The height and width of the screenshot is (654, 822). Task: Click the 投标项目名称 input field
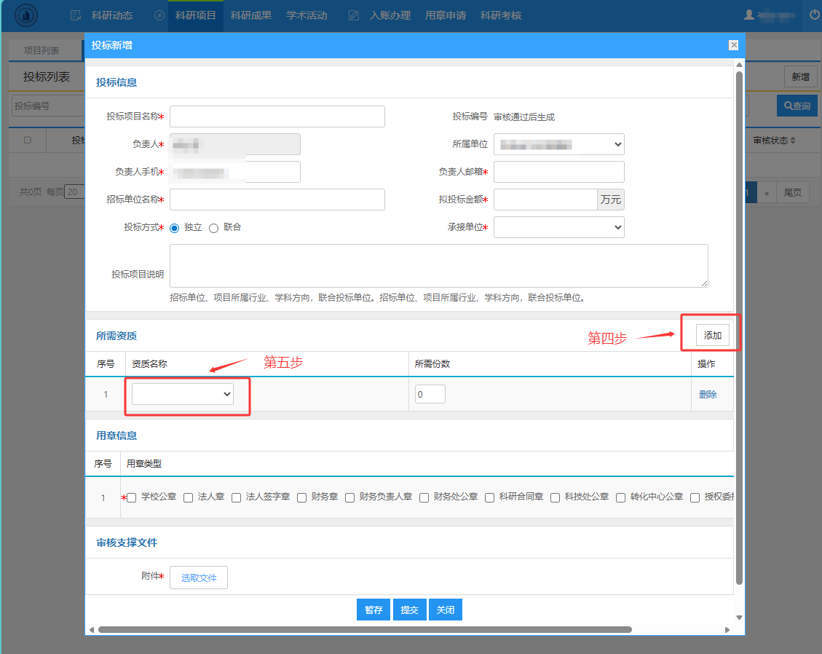point(277,117)
